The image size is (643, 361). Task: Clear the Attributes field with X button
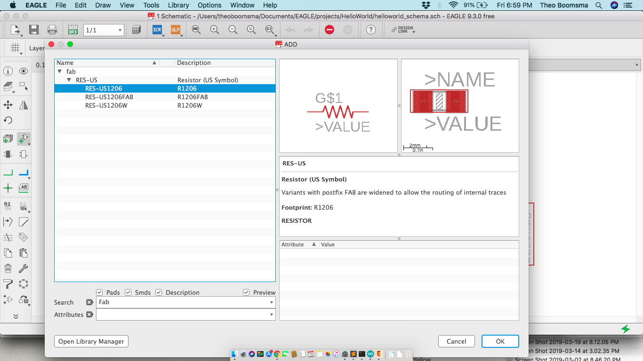click(89, 314)
